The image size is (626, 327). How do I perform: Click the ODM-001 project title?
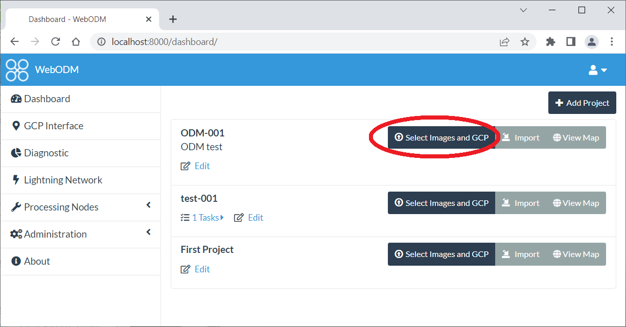[x=202, y=133]
